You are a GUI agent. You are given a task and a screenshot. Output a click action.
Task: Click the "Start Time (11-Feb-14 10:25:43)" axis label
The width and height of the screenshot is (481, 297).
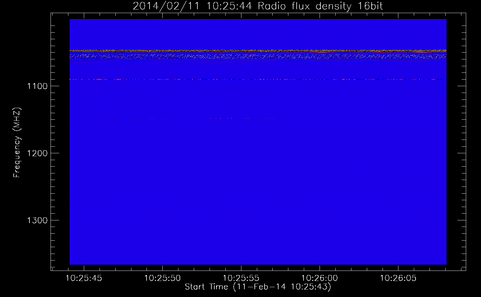[258, 287]
